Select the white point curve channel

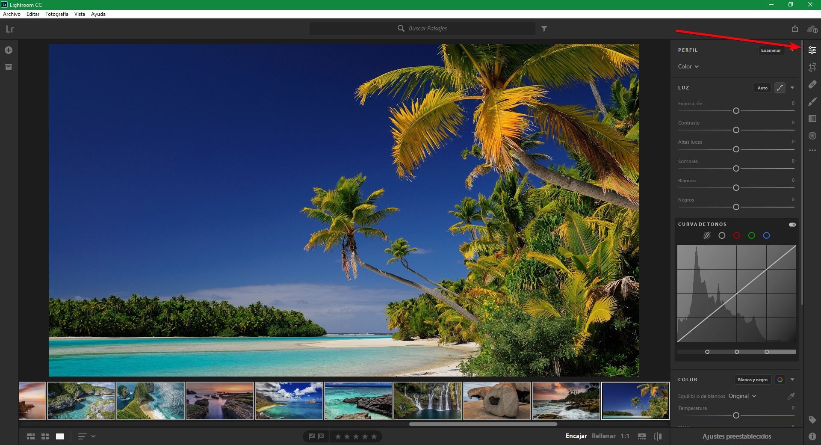[722, 235]
